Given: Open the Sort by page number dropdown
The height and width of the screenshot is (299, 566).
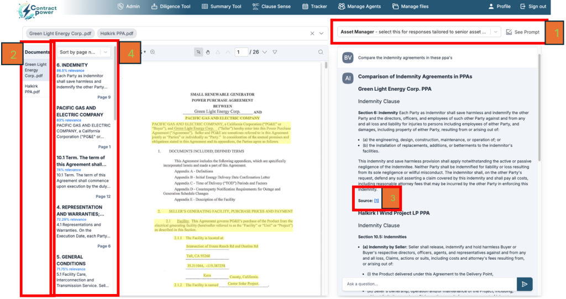Looking at the screenshot, I should click(83, 52).
